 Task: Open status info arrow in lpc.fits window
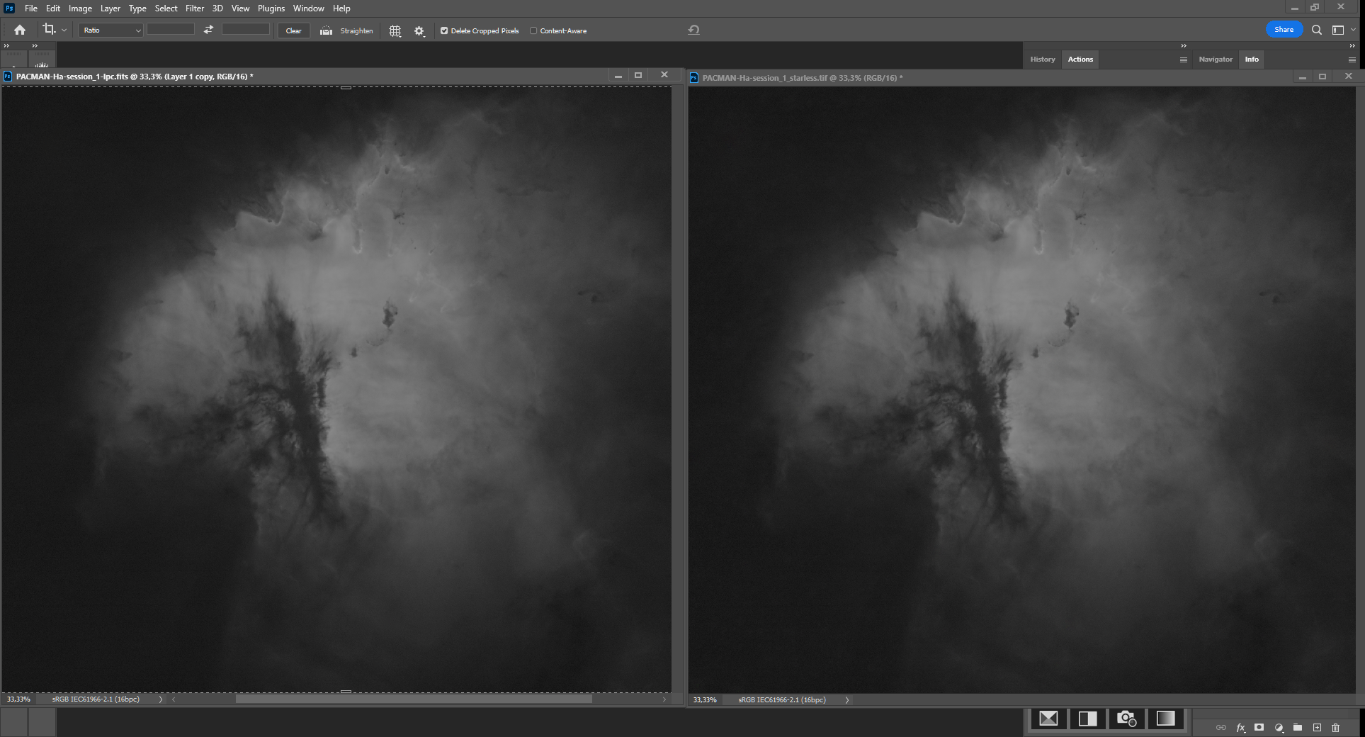click(x=161, y=699)
